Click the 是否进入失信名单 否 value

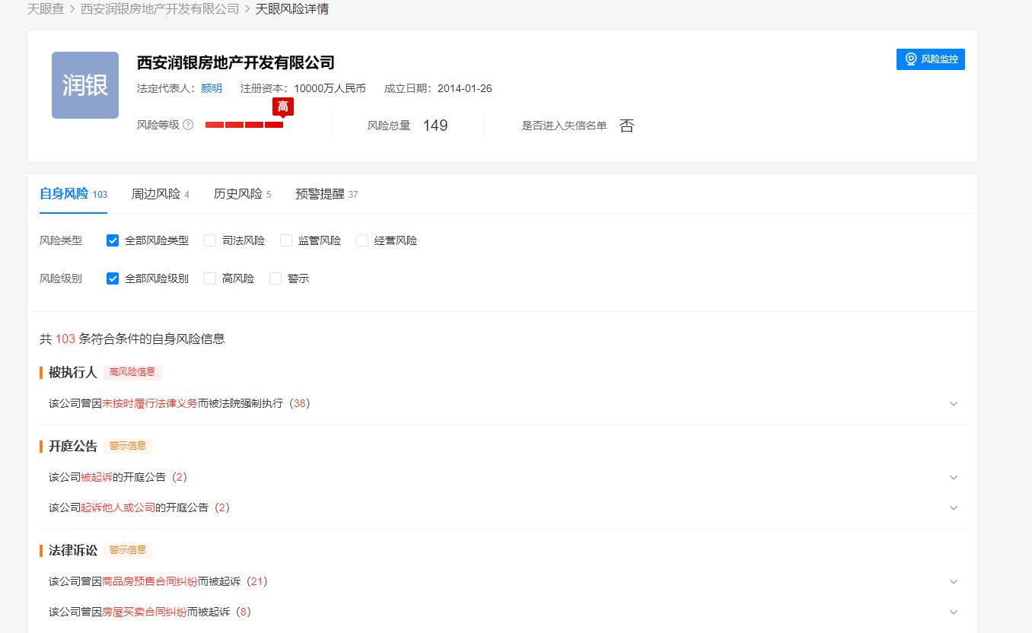(x=626, y=126)
